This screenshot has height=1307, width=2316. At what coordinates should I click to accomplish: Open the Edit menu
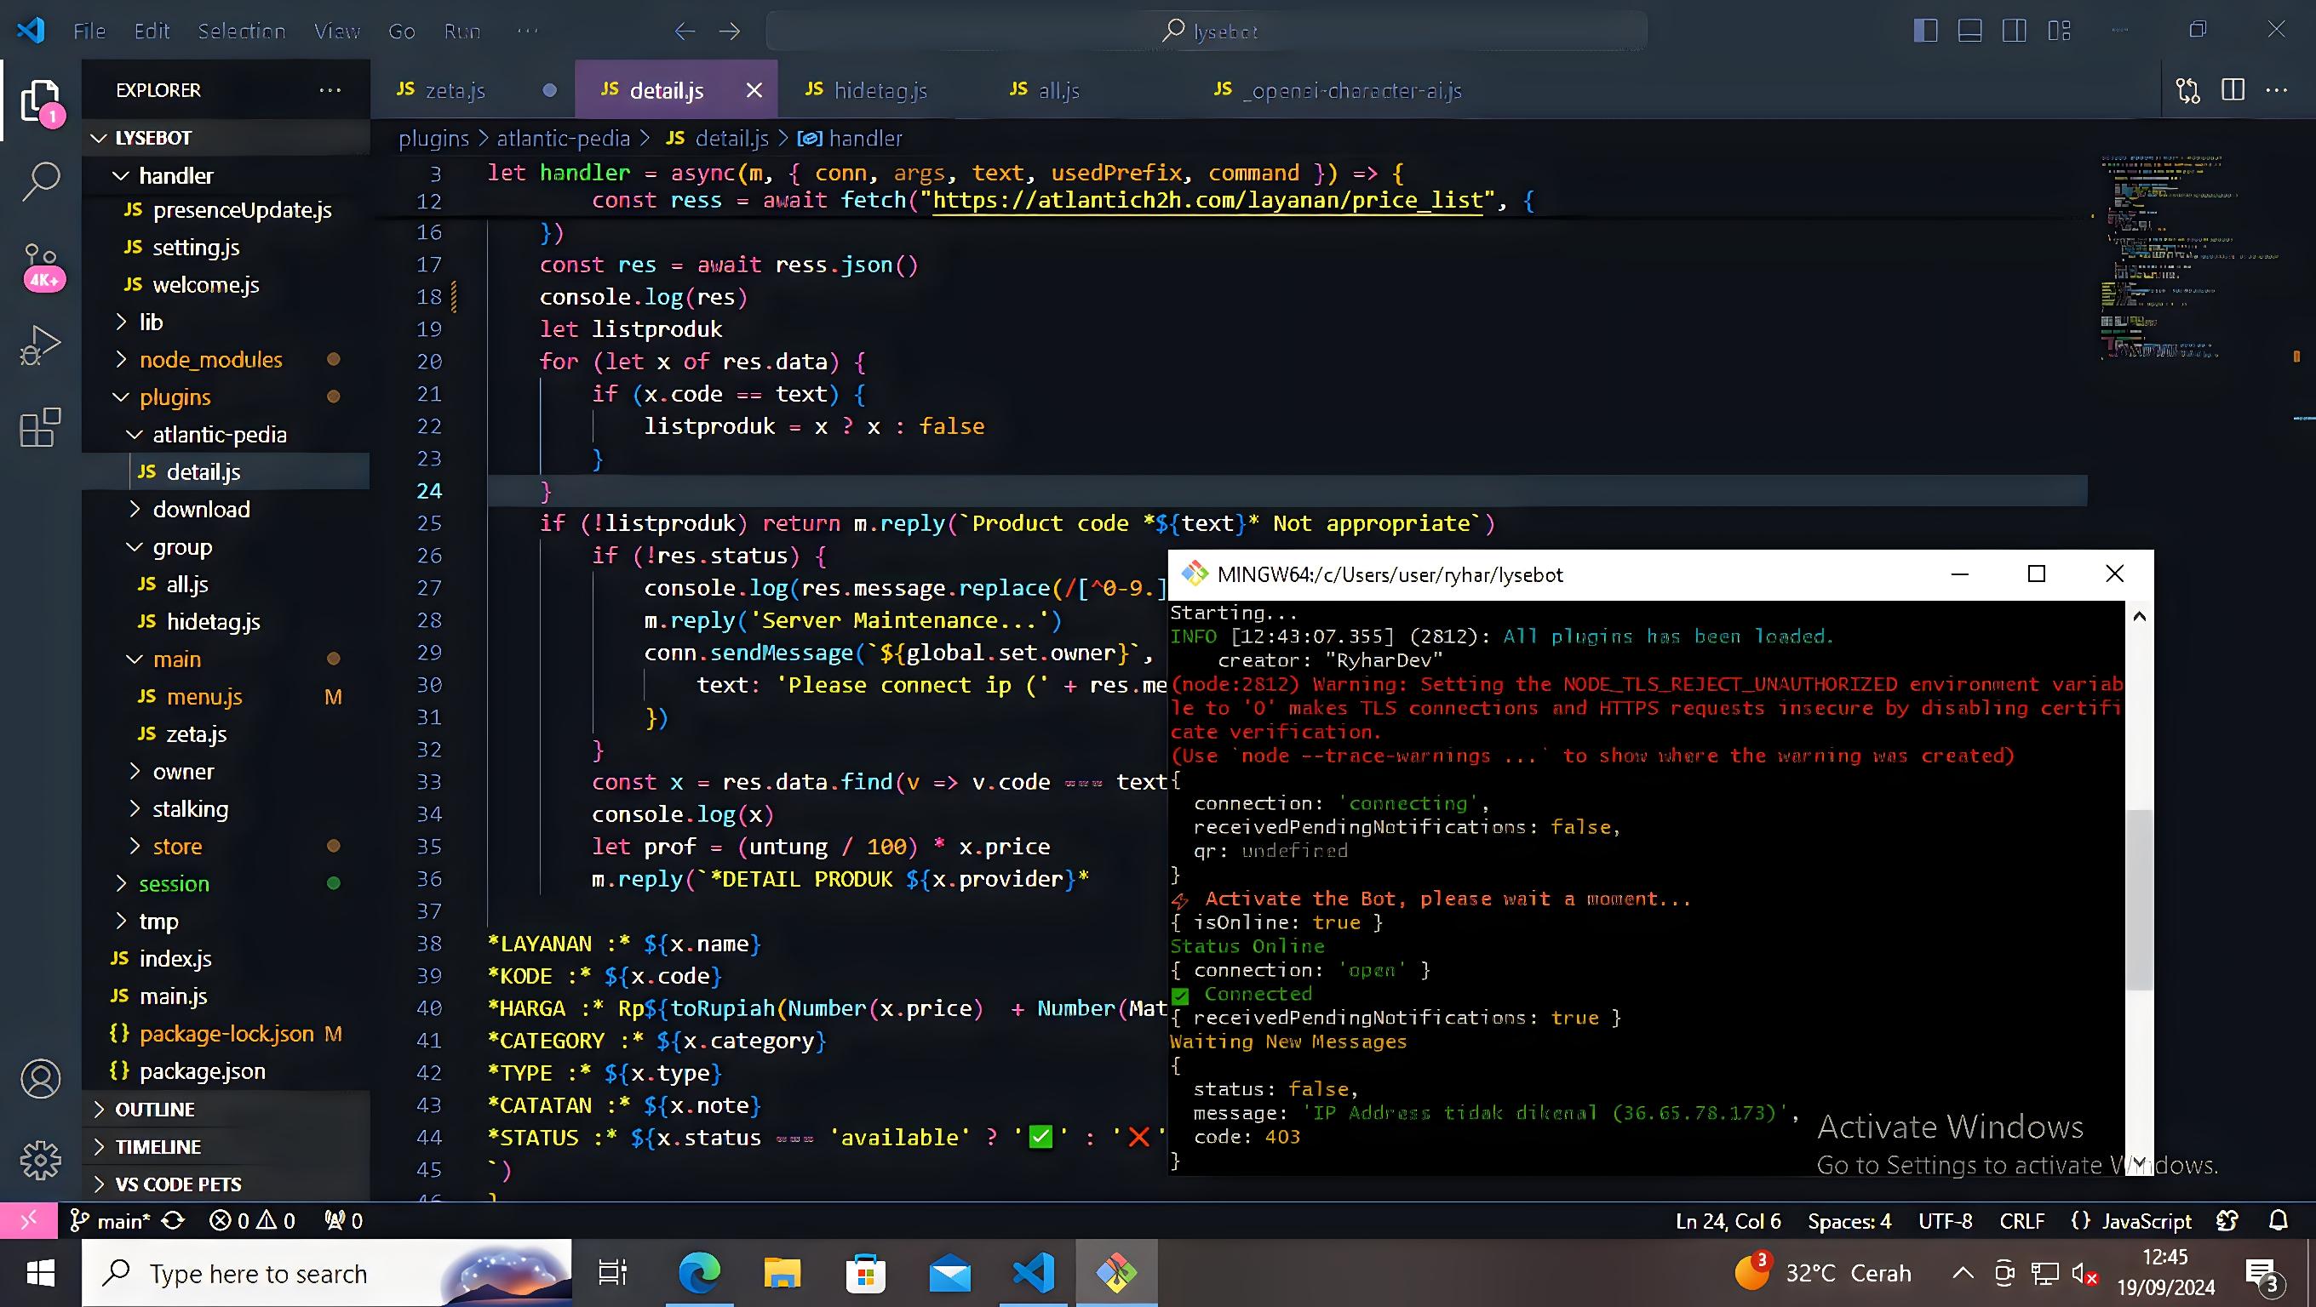tap(152, 31)
